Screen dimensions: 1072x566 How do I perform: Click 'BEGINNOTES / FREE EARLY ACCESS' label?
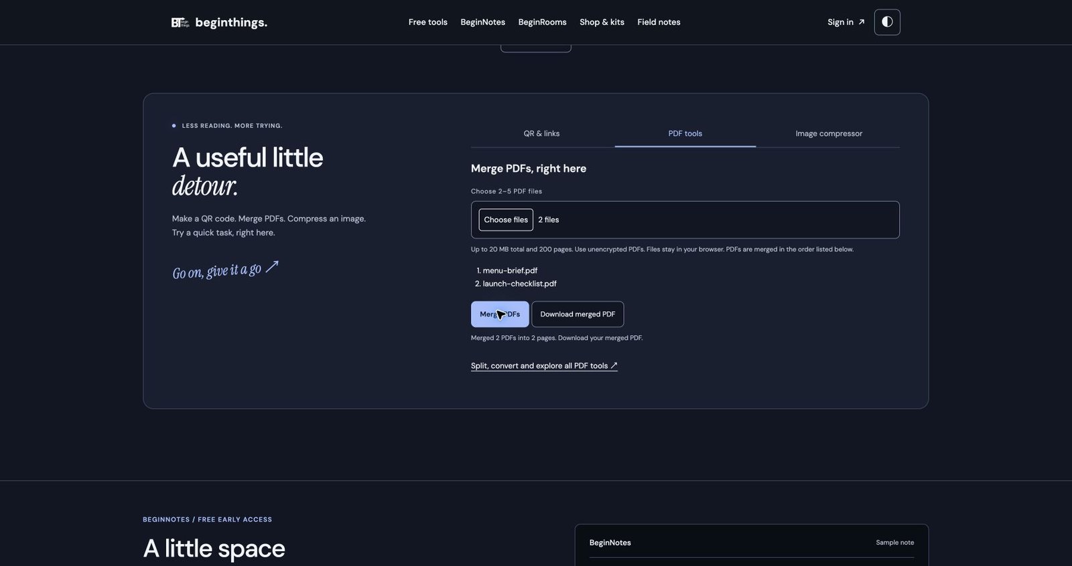[x=207, y=520]
